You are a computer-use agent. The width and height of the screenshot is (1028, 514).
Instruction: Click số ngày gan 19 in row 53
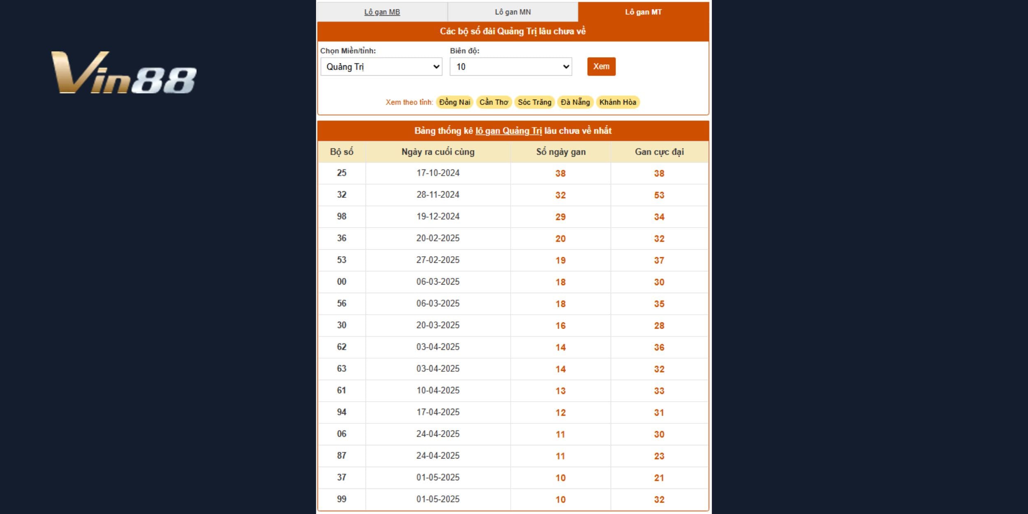561,261
